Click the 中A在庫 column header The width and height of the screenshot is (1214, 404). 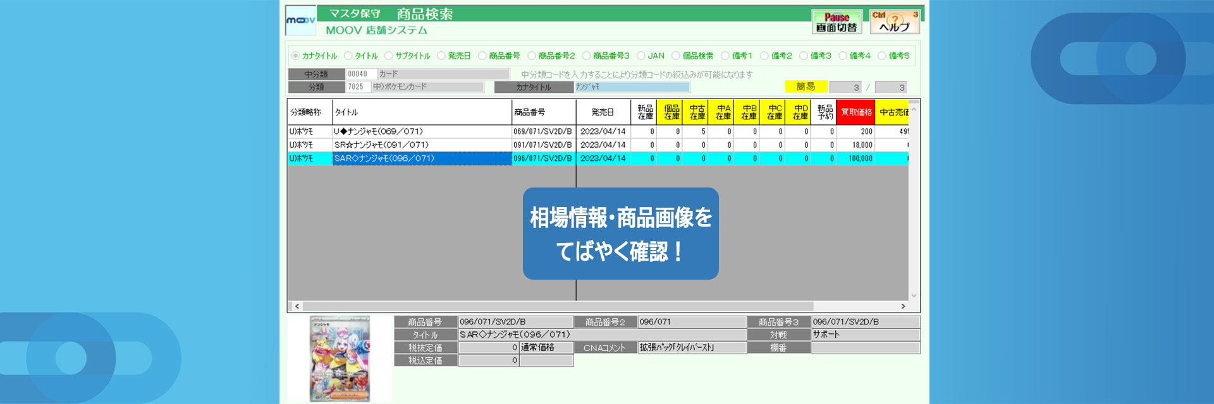(722, 112)
